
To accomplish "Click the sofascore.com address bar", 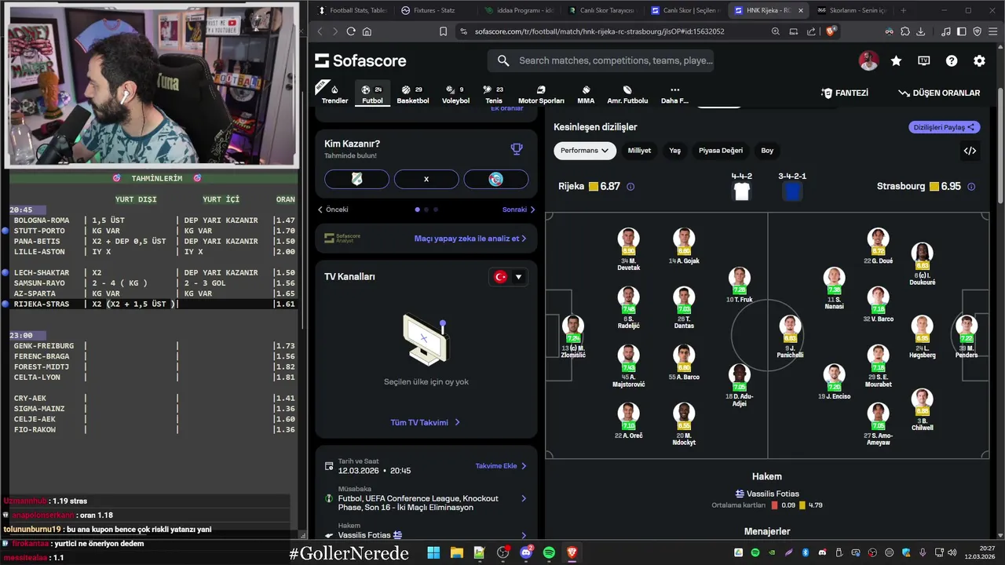I will coord(599,31).
